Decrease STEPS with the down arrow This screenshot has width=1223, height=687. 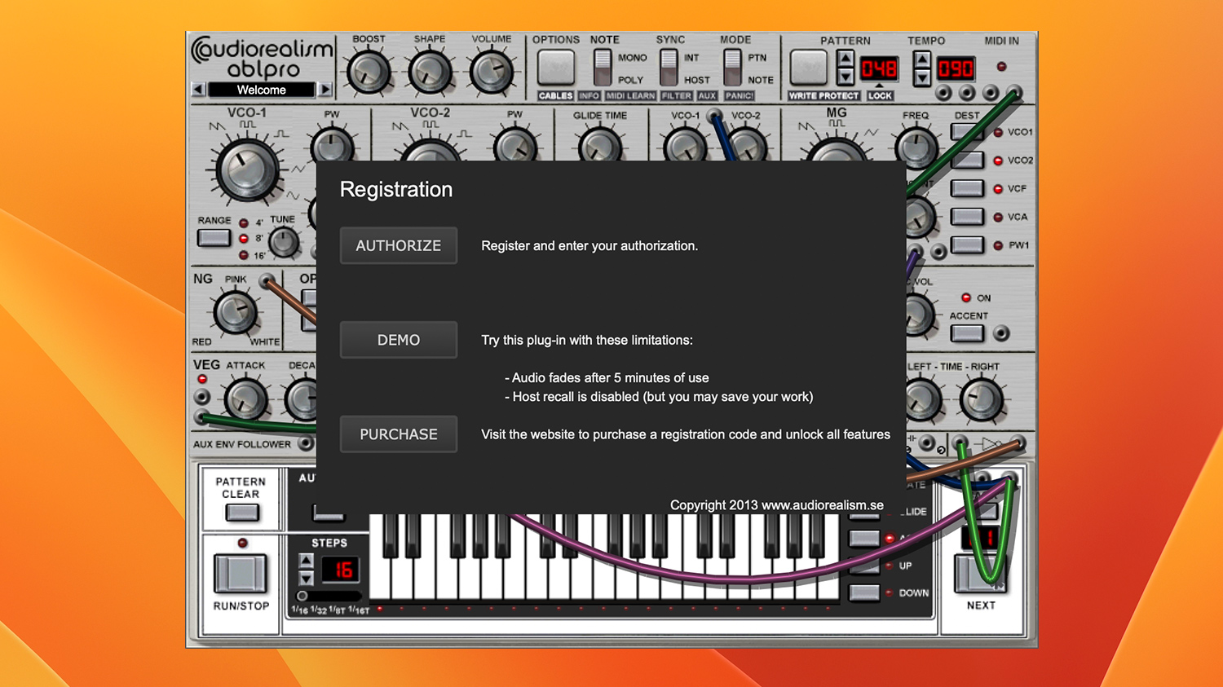click(x=306, y=578)
